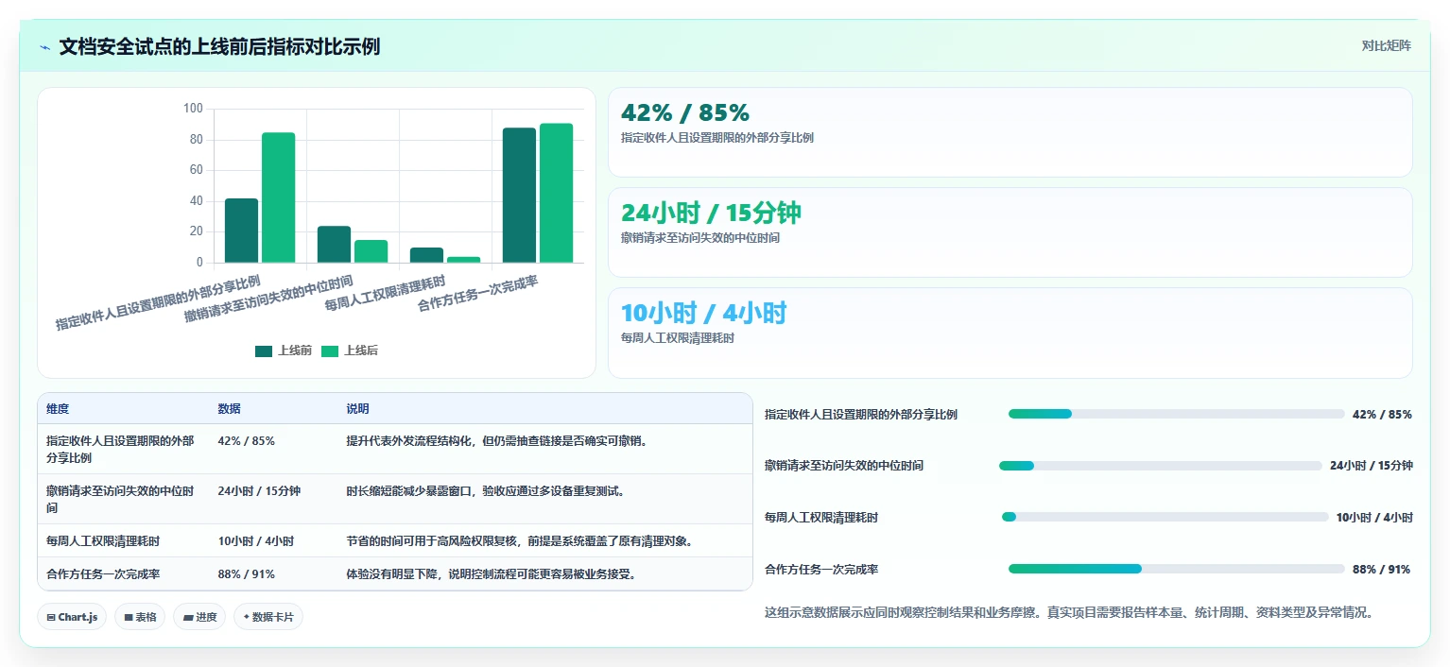Click table cell 10小时 / 4小时
The height and width of the screenshot is (667, 1450).
click(x=255, y=541)
